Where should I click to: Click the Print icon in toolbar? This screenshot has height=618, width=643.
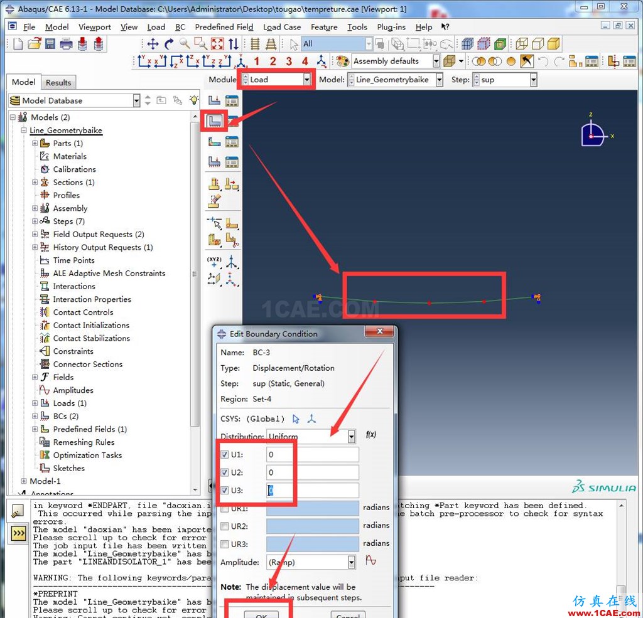pos(65,44)
